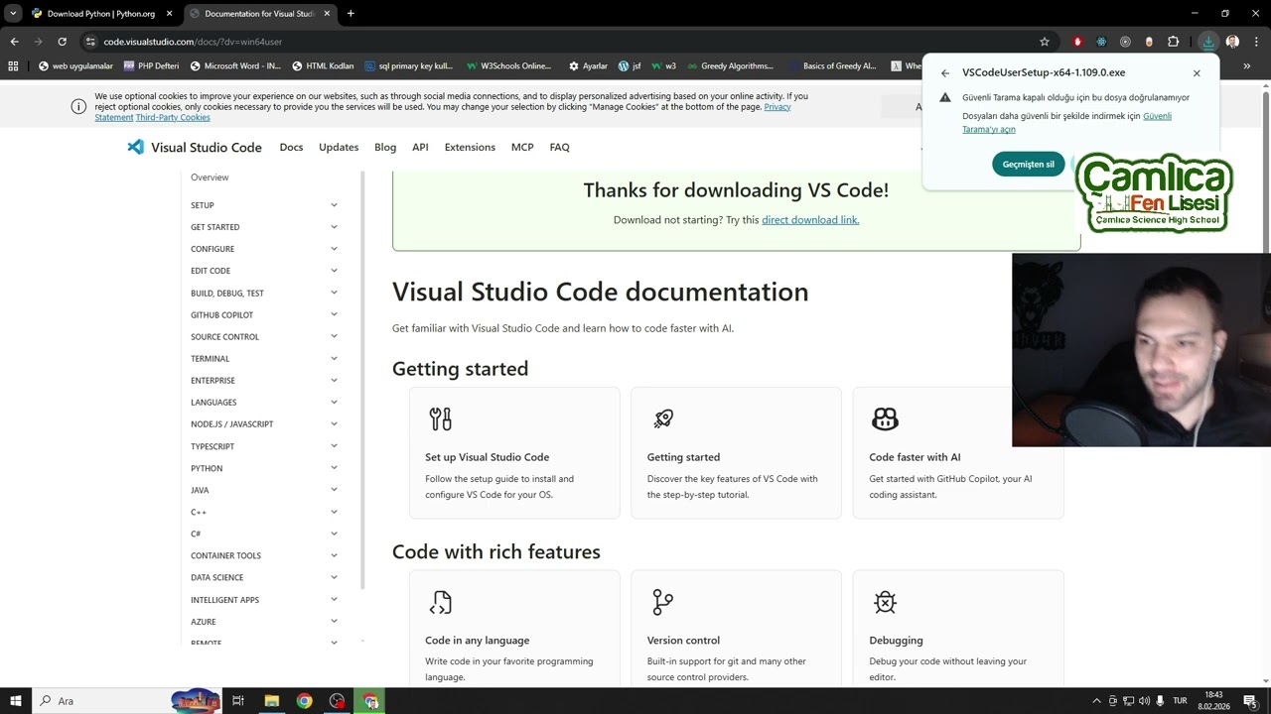Expand the GITHUB COPILOT sidebar section
Image resolution: width=1271 pixels, height=714 pixels.
264,314
